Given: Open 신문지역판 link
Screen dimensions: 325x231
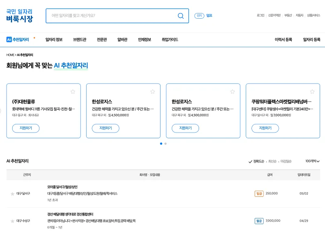Looking at the screenshot, I should coord(274,15).
